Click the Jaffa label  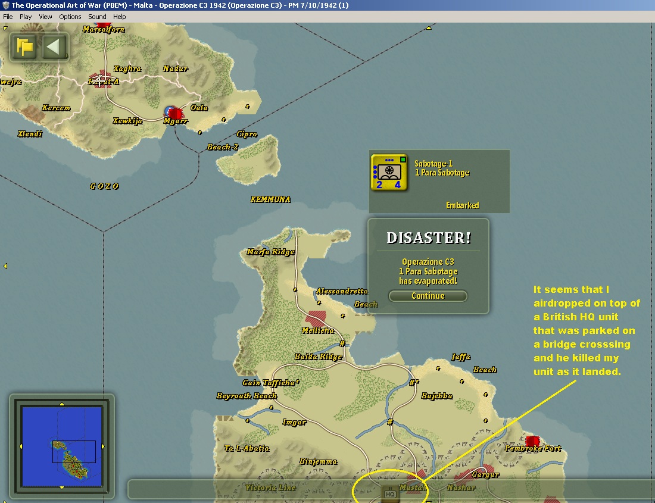461,357
